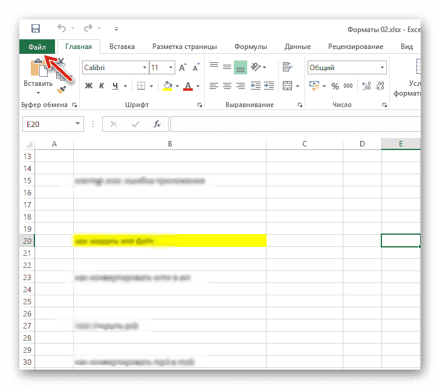Image resolution: width=440 pixels, height=389 pixels.
Task: Open the Общий number format dropdown
Action: (382, 67)
